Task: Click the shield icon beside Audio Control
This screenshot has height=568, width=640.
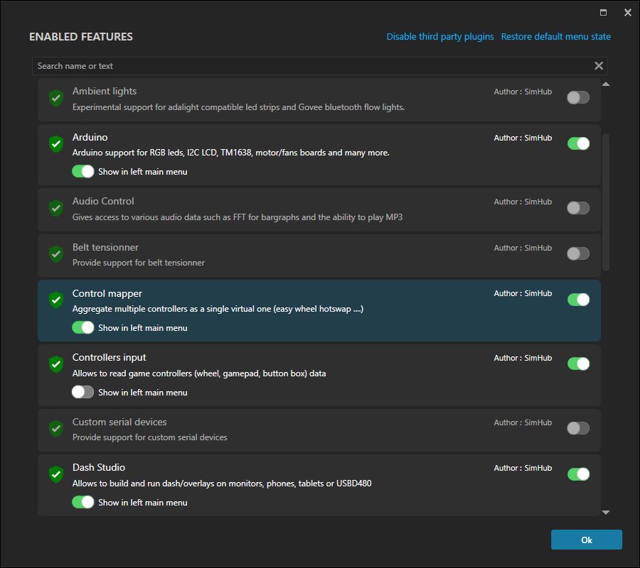Action: (x=56, y=208)
